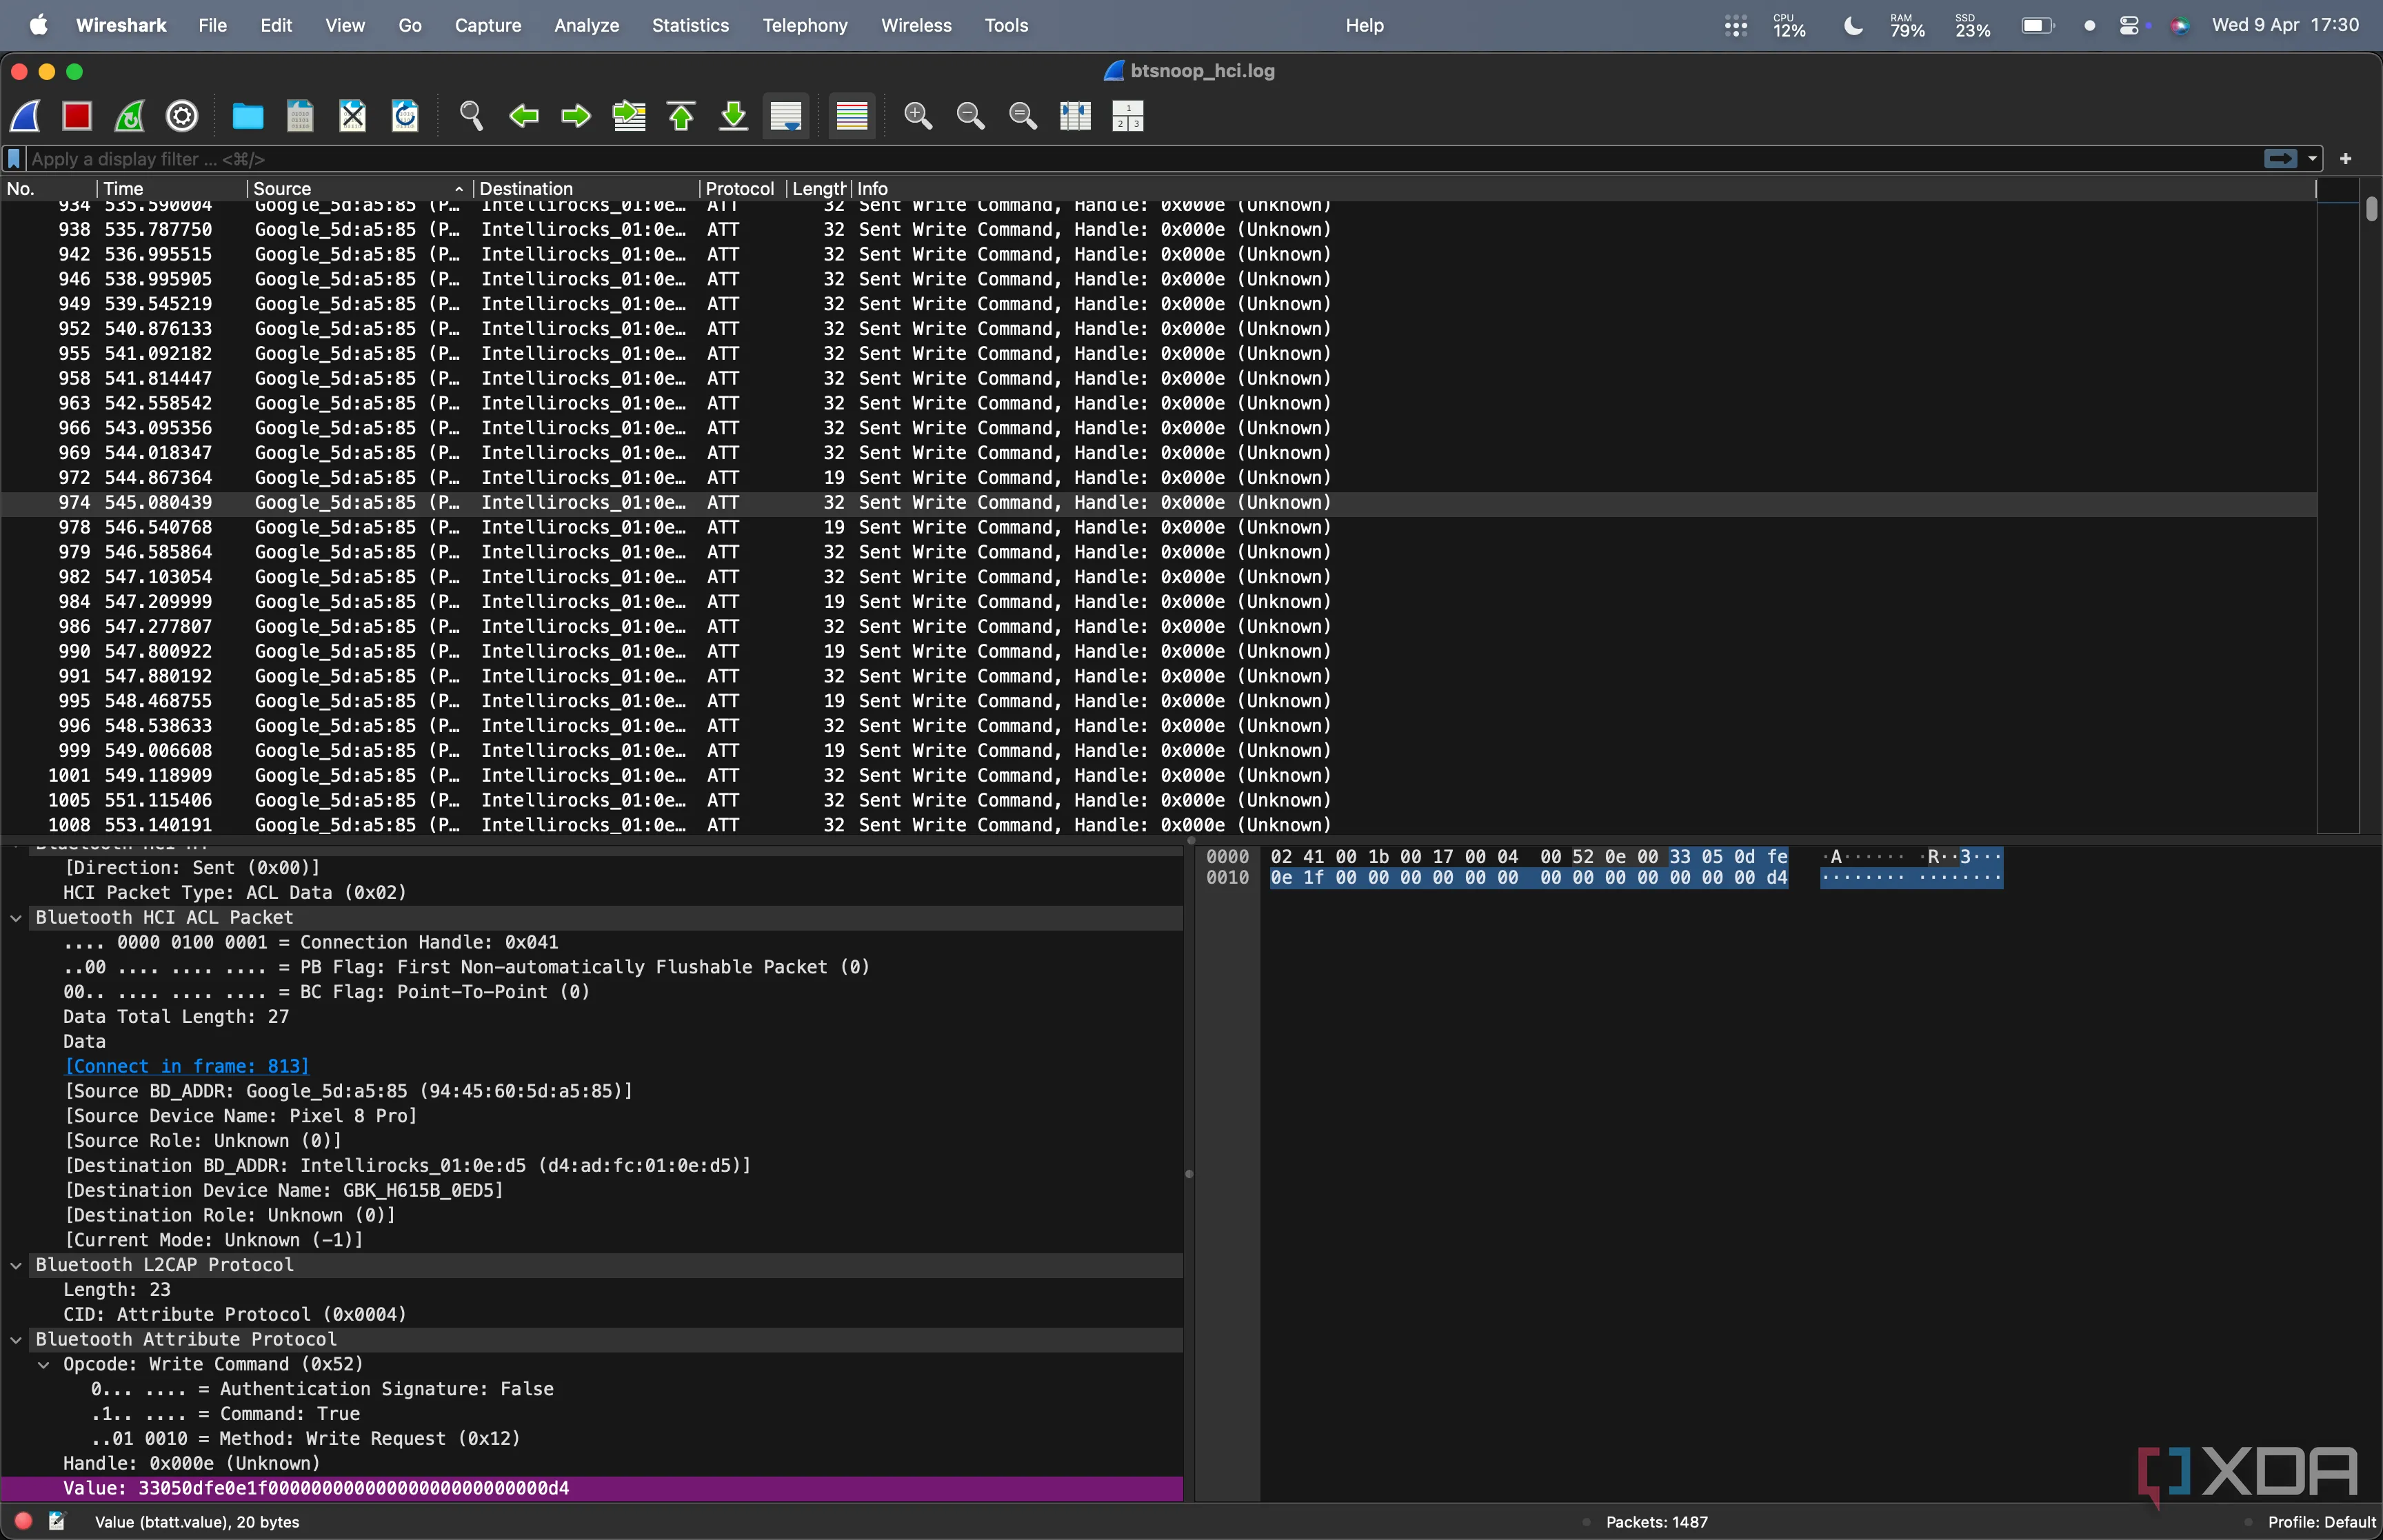2383x1540 pixels.
Task: Go to specified packet icon
Action: pyautogui.click(x=629, y=116)
